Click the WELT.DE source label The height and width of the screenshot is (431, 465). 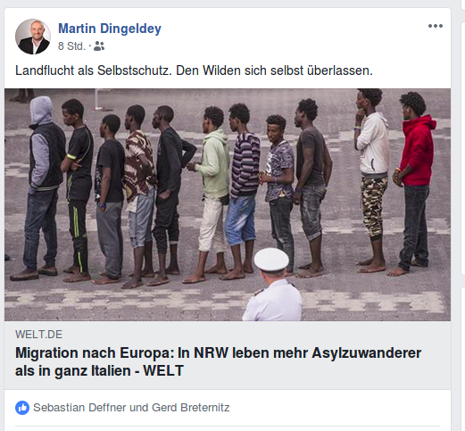[x=38, y=335]
